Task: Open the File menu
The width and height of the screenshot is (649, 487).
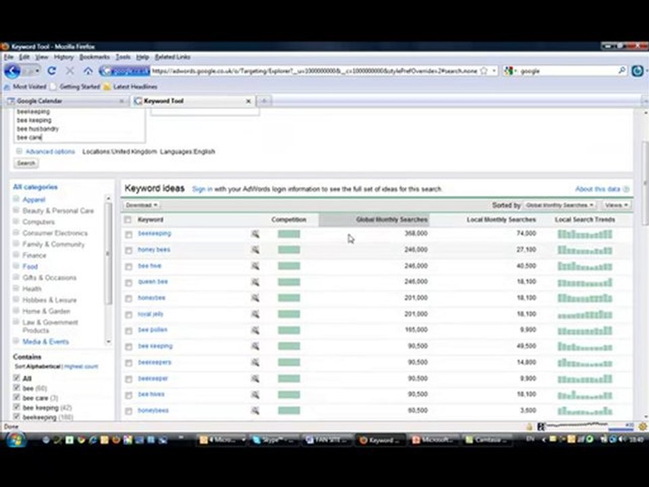Action: click(x=9, y=57)
